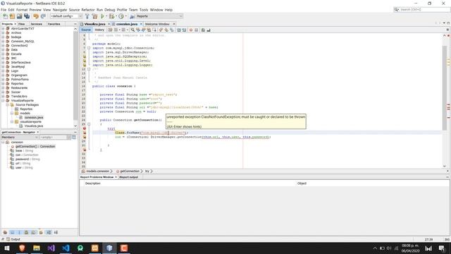Run the project with green arrow
This screenshot has width=451, height=254.
(x=102, y=16)
